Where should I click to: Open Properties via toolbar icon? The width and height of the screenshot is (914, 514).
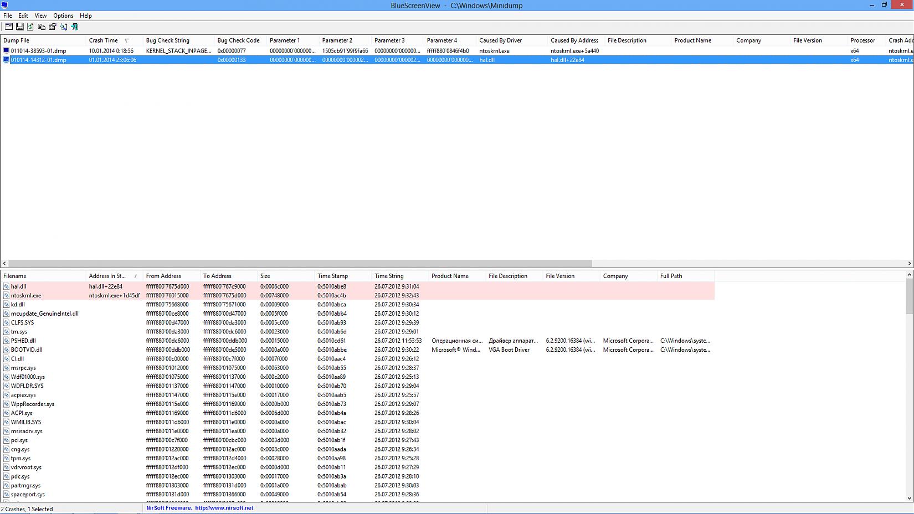(53, 27)
